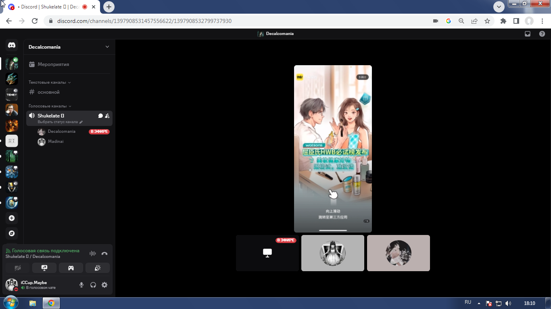Select the screen share tile marked В ЭФИРЕ
Viewport: 551px width, 309px height.
click(267, 253)
